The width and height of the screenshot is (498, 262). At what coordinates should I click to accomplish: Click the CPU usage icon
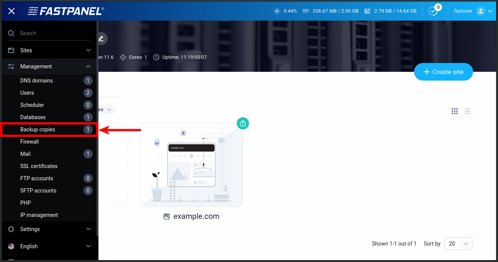pyautogui.click(x=277, y=11)
